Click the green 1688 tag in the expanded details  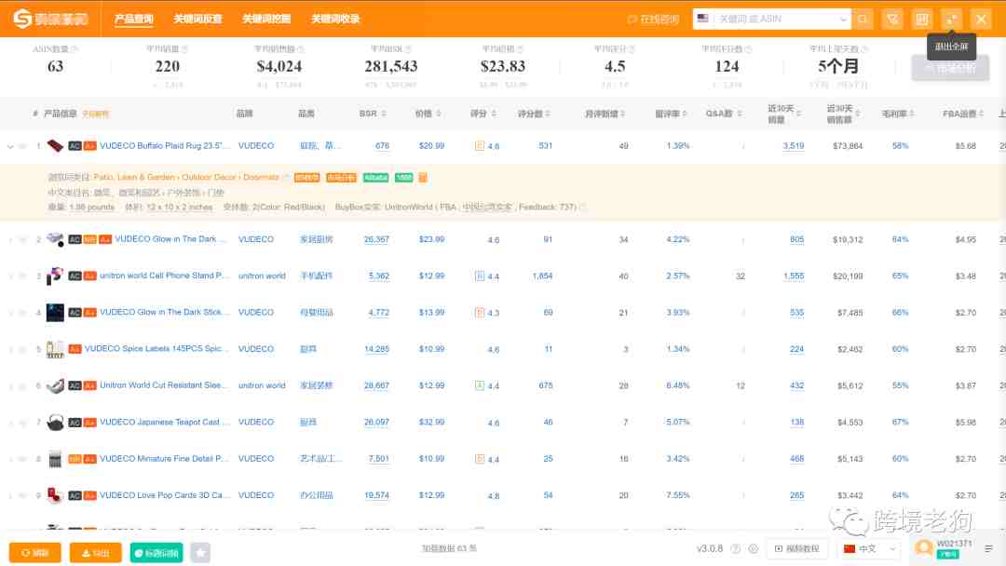403,178
